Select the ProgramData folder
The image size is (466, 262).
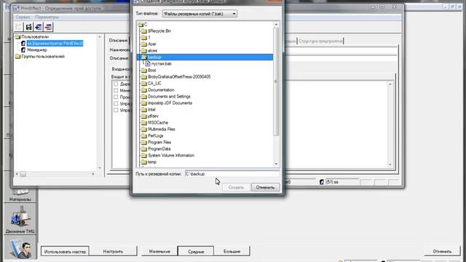(x=159, y=148)
